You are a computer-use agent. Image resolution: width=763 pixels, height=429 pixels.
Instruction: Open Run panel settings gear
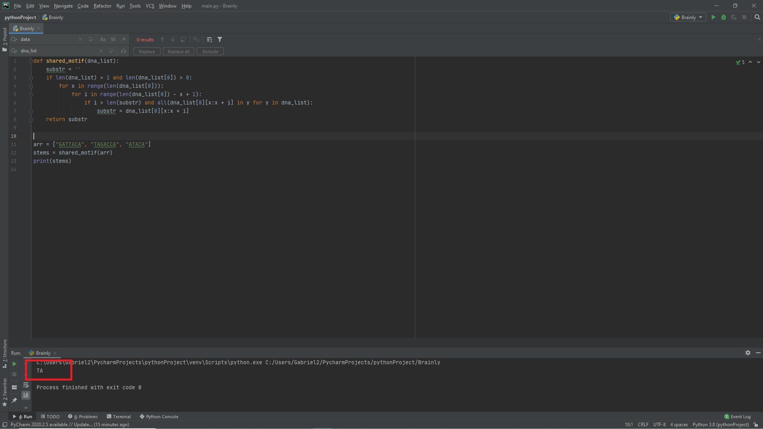tap(748, 353)
